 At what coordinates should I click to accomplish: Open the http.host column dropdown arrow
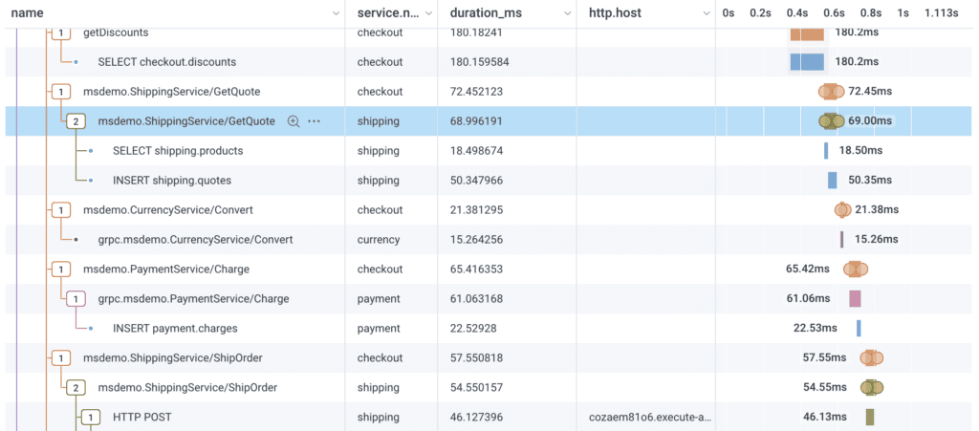coord(705,13)
